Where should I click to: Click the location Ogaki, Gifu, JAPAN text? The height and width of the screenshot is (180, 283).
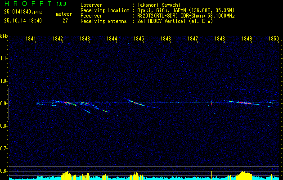tap(186, 10)
